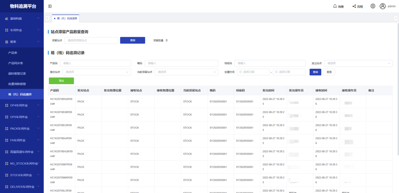This screenshot has height=193, width=399.
Task: Open the 接收站点 dropdown
Action: [97, 72]
